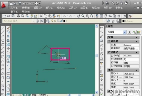Open the 帮助(H) menu
This screenshot has height=96, width=142.
pyautogui.click(x=26, y=12)
